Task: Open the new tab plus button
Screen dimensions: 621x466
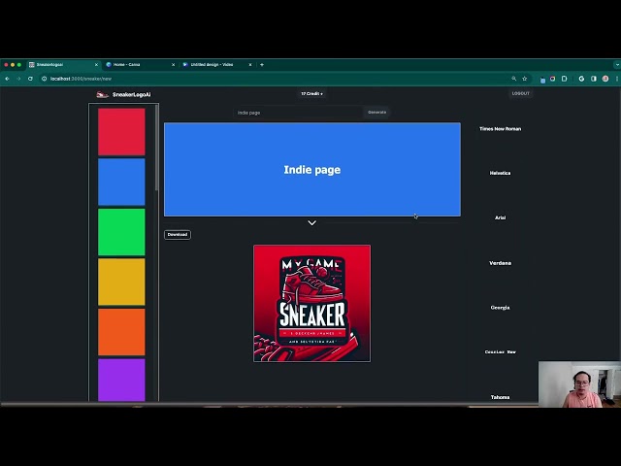Action: click(x=262, y=65)
